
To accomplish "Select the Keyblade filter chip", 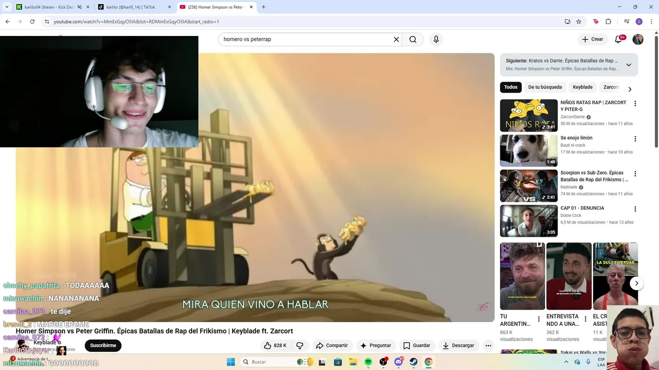I will (582, 87).
